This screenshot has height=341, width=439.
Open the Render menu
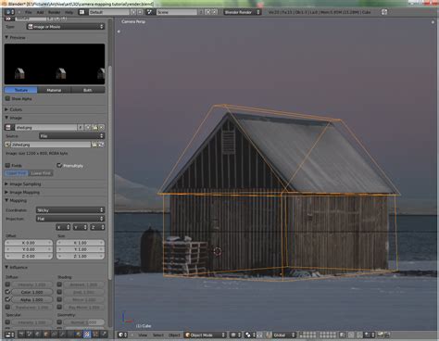(x=54, y=12)
